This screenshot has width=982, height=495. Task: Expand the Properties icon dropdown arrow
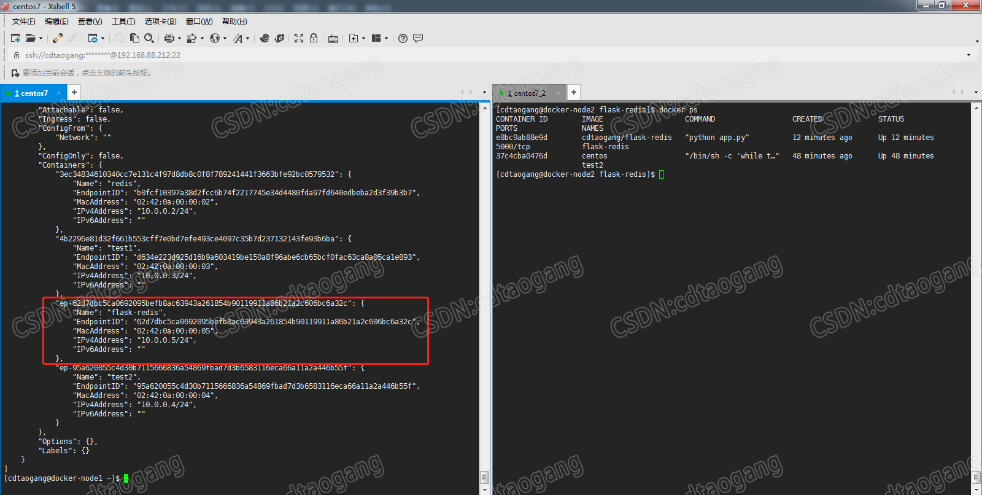(x=102, y=38)
